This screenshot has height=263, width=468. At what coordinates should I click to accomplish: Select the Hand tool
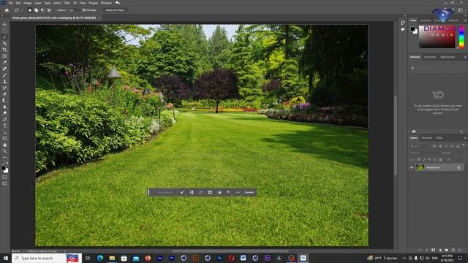point(4,145)
